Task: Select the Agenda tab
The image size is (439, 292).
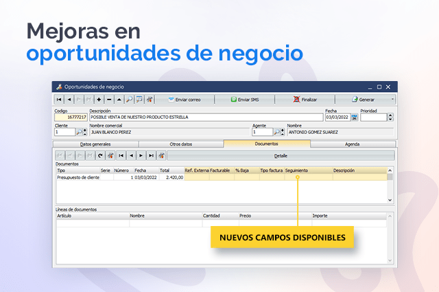Action: click(352, 144)
